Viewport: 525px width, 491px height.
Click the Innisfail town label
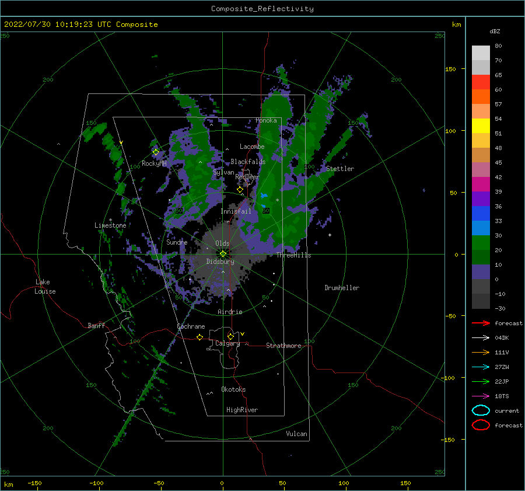236,211
